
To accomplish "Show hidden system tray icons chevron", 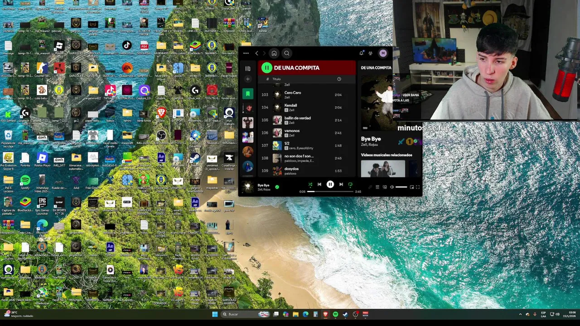I will pyautogui.click(x=520, y=314).
